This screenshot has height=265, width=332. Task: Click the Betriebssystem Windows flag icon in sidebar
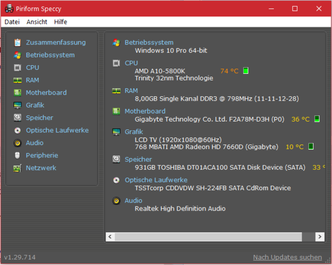[x=17, y=55]
